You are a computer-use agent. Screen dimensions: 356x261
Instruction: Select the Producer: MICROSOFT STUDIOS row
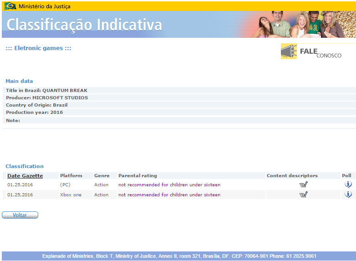(x=179, y=97)
